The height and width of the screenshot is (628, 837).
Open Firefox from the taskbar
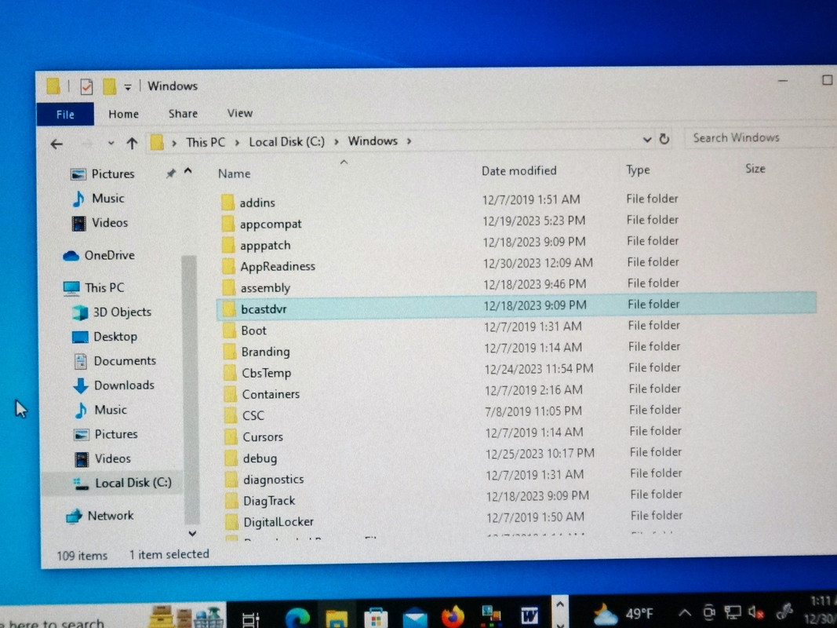click(453, 617)
